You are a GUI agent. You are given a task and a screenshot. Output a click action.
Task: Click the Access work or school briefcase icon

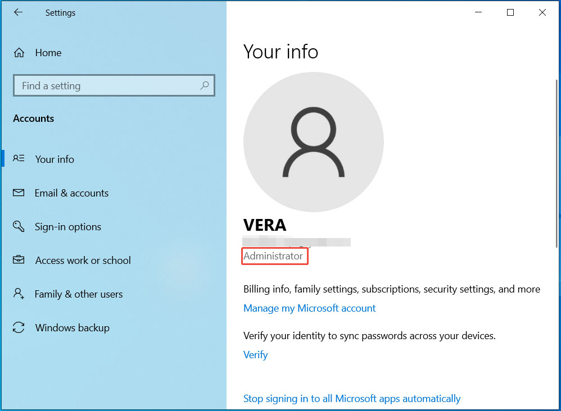click(19, 260)
